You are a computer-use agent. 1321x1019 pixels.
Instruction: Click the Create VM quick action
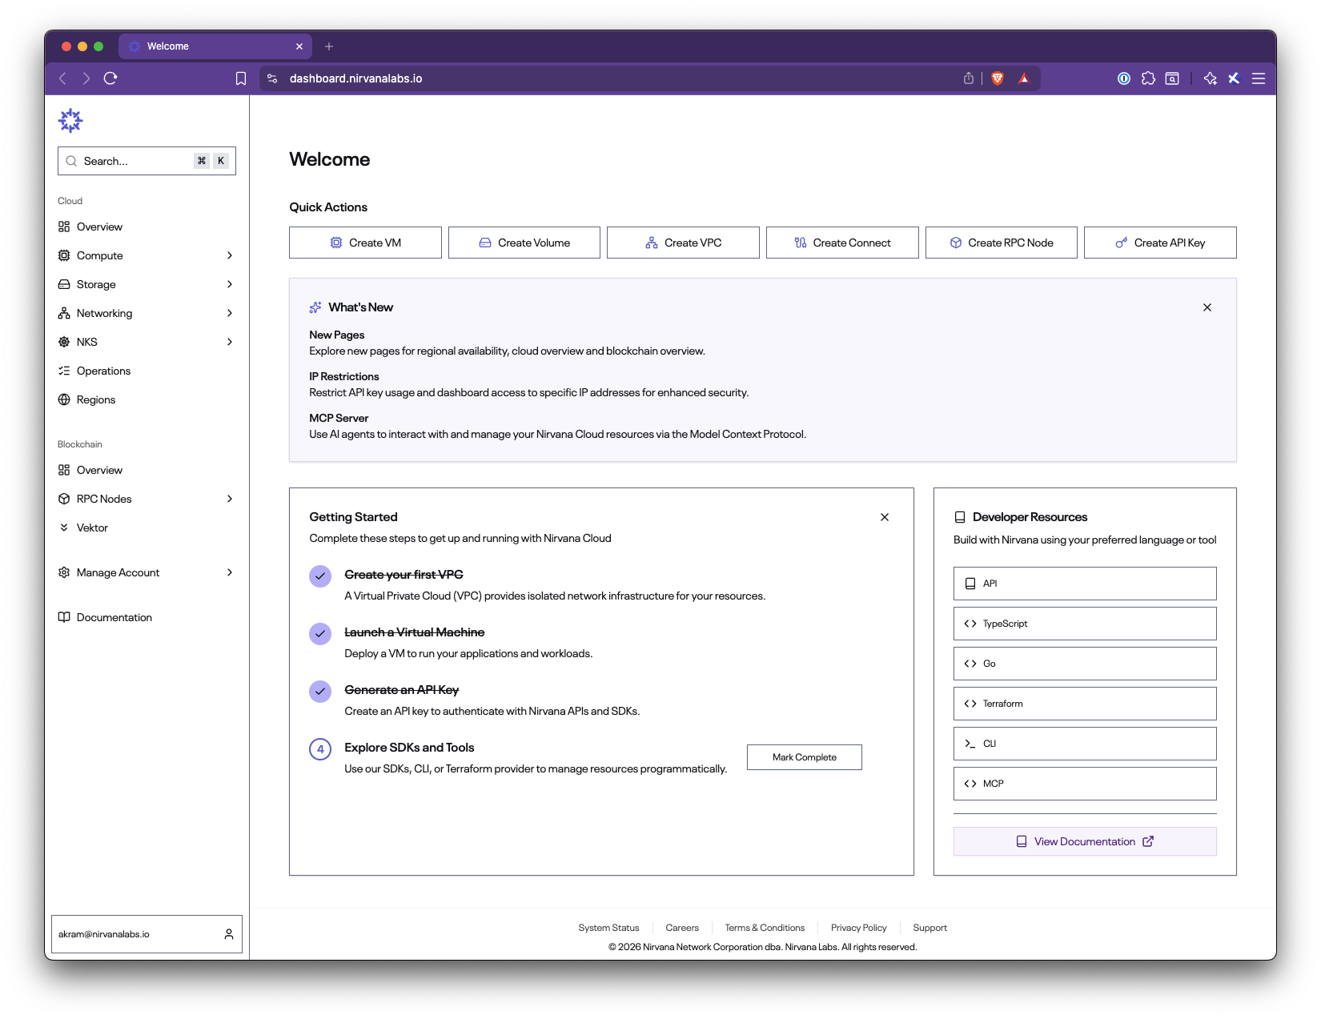tap(365, 243)
